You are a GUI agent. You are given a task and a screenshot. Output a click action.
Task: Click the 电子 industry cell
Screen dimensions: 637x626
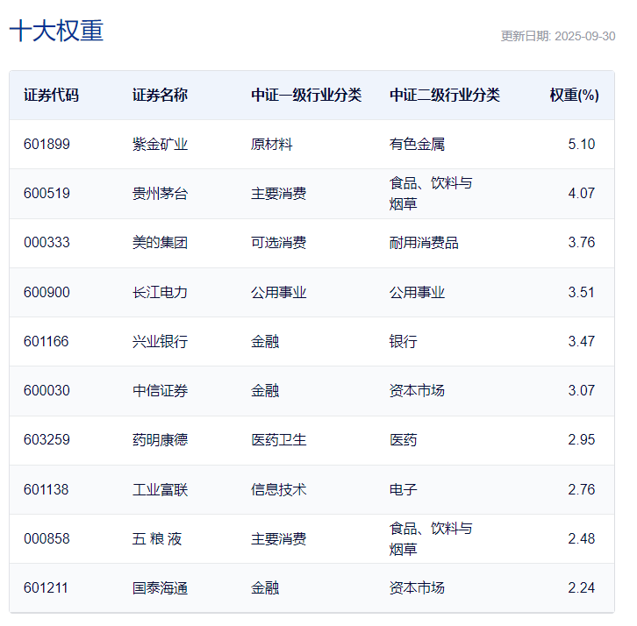click(404, 489)
